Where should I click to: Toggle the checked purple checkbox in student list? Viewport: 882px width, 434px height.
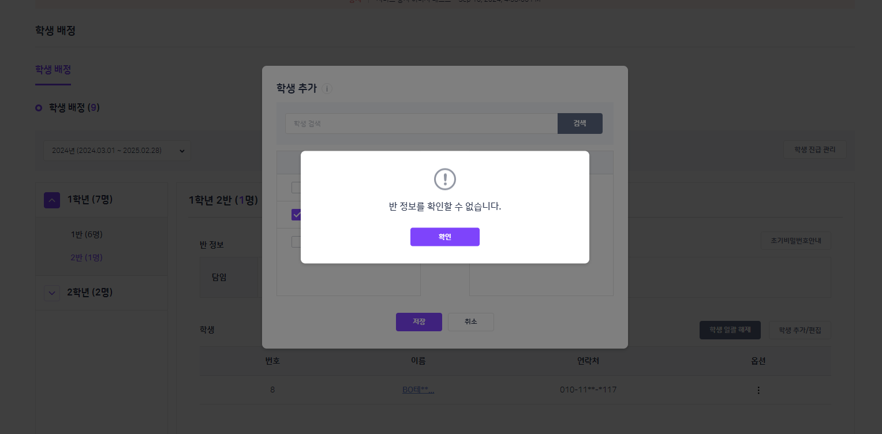(296, 215)
